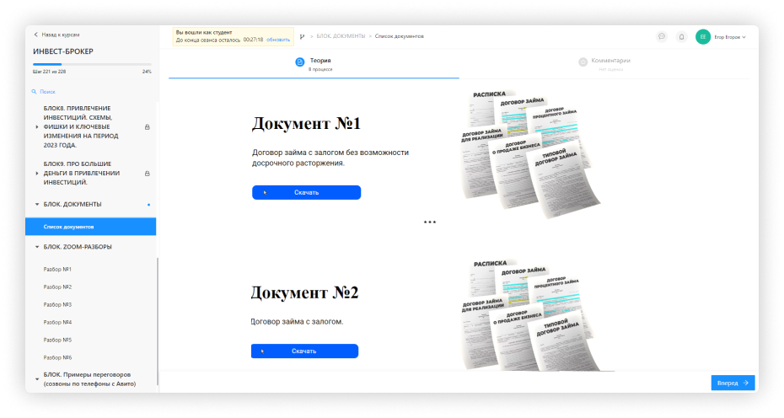
Task: Click lock icon next to БЛОК9
Action: point(147,174)
